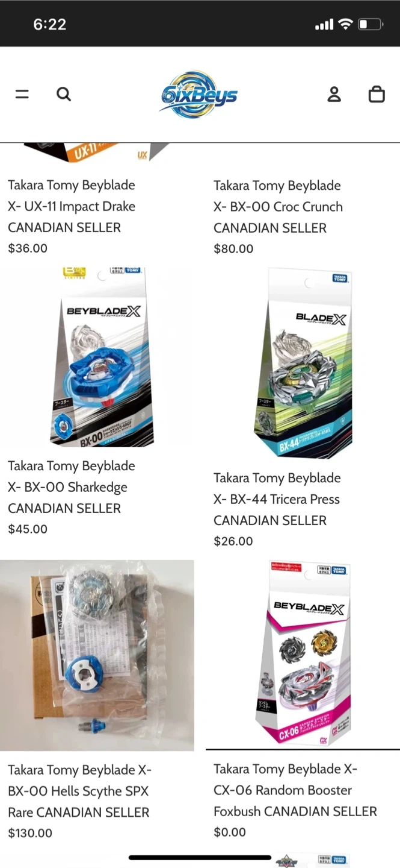Open the shopping bag cart
Screen dimensions: 400x868
[377, 94]
